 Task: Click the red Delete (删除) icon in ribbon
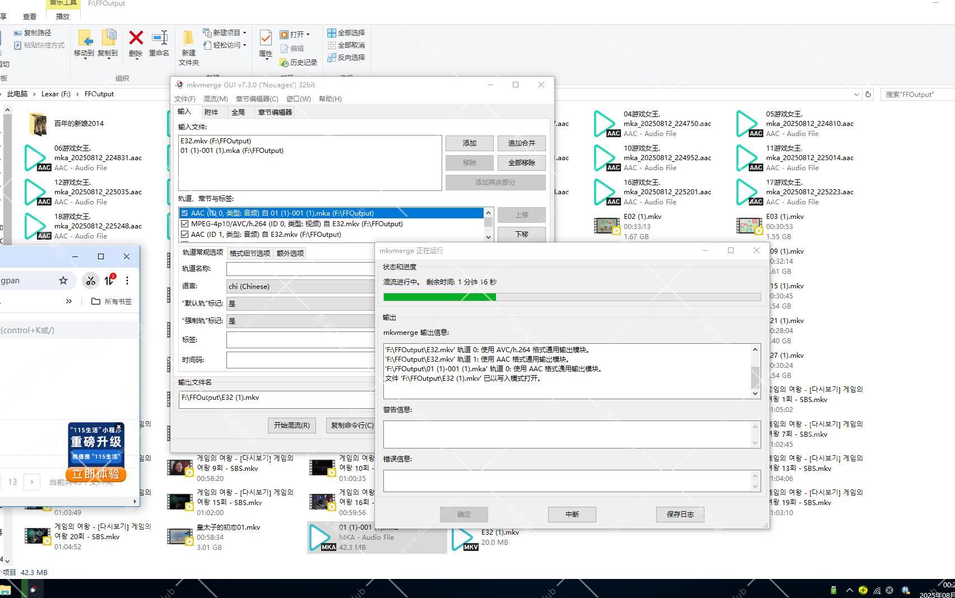136,39
